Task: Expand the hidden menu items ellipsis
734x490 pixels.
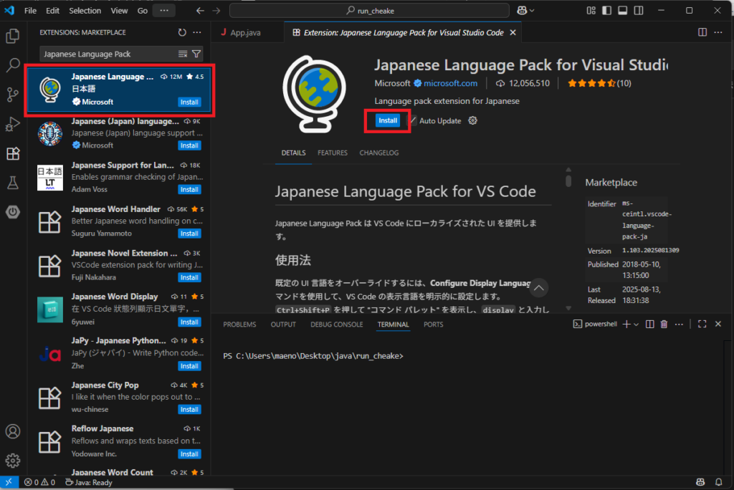Action: click(x=164, y=10)
